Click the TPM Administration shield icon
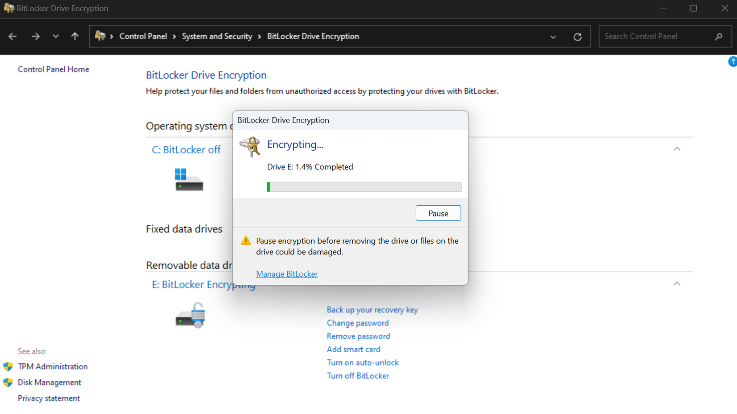The height and width of the screenshot is (414, 737). pyautogui.click(x=8, y=366)
